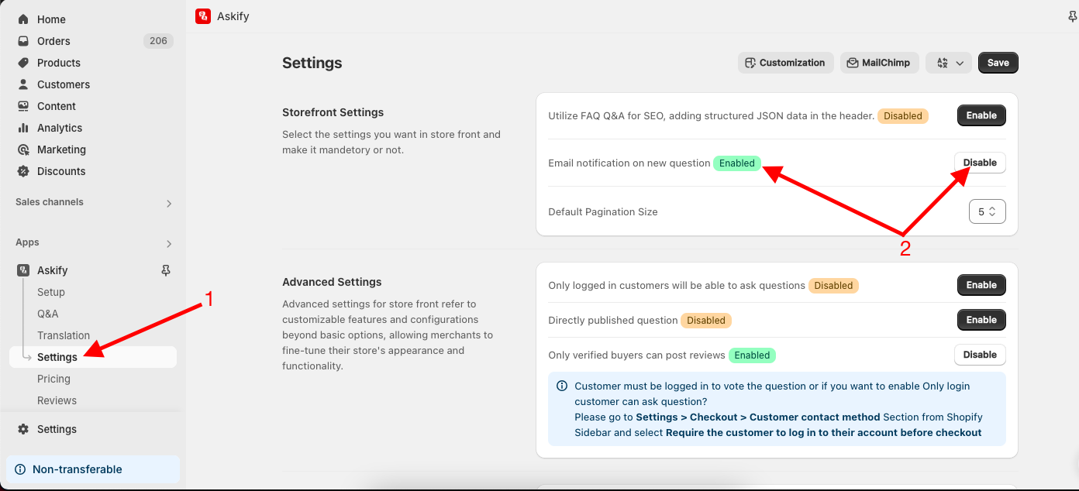
Task: Click the Disabled badge for FAQ SEO
Action: [x=903, y=116]
